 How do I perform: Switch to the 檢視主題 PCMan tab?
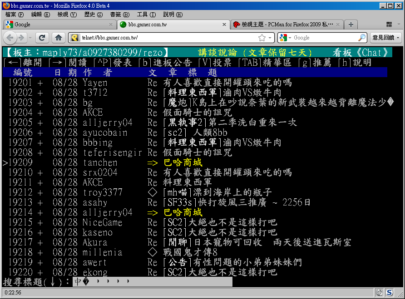(x=286, y=25)
